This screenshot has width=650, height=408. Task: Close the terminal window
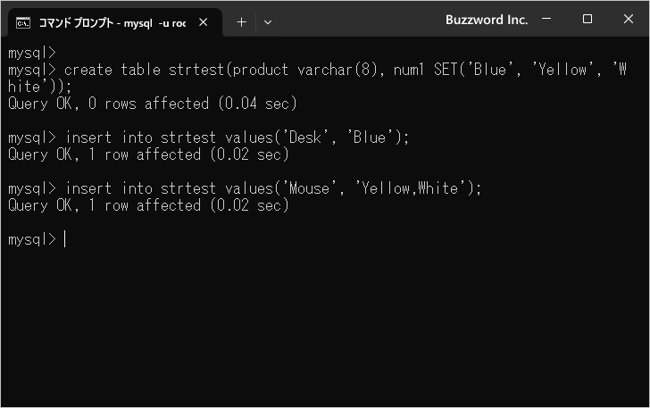coord(628,19)
